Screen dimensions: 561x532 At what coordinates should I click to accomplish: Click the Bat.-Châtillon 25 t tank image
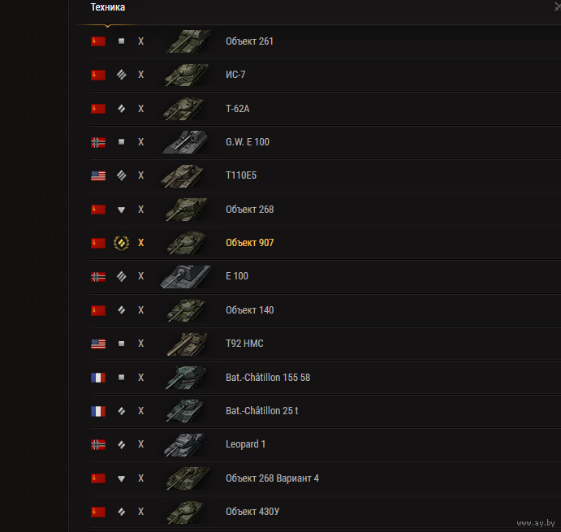(185, 411)
